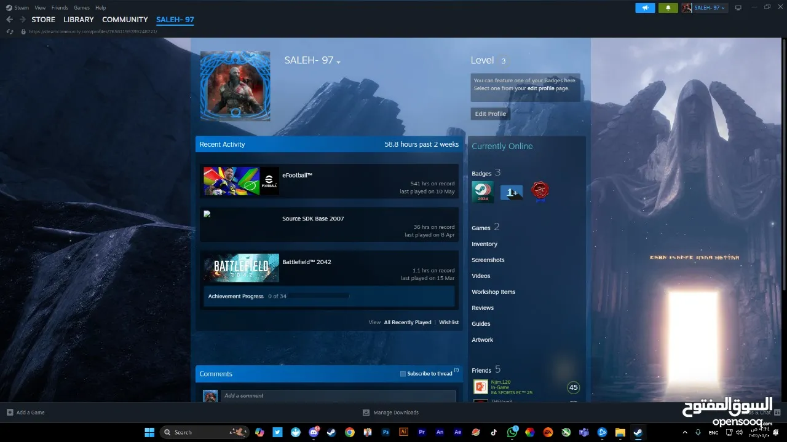The height and width of the screenshot is (442, 787).
Task: Open the Workshop Items link
Action: (493, 292)
